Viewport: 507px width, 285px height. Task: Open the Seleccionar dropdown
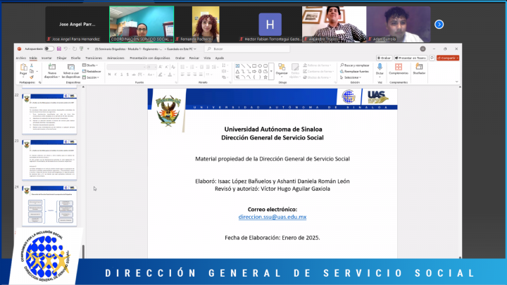click(351, 77)
